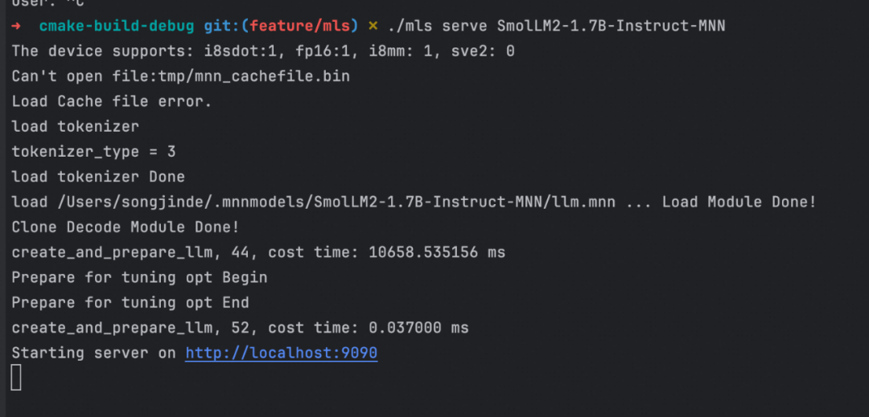Click the terminal cursor block
Image resolution: width=869 pixels, height=417 pixels.
point(16,378)
